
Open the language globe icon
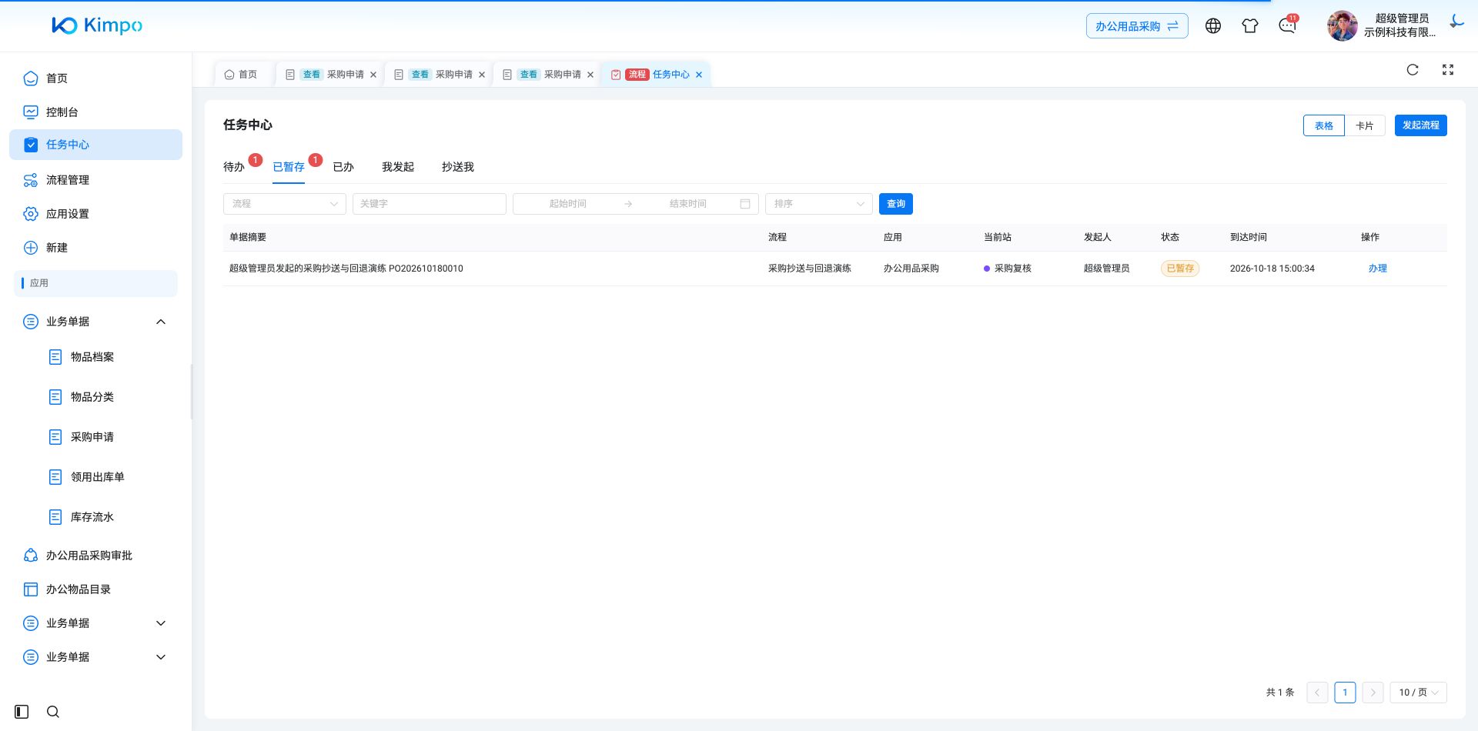click(x=1213, y=26)
